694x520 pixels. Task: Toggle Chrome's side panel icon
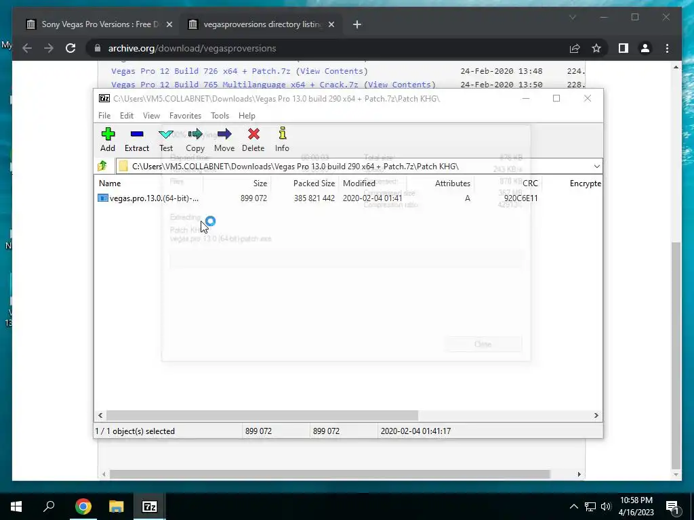624,48
